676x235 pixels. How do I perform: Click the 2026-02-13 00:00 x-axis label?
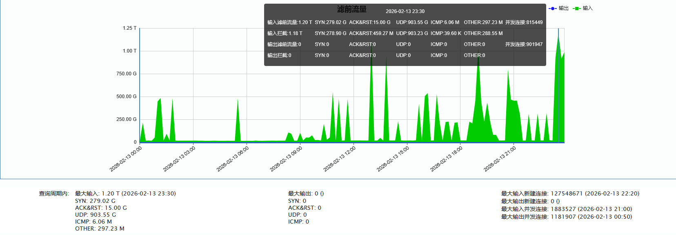tap(126, 158)
